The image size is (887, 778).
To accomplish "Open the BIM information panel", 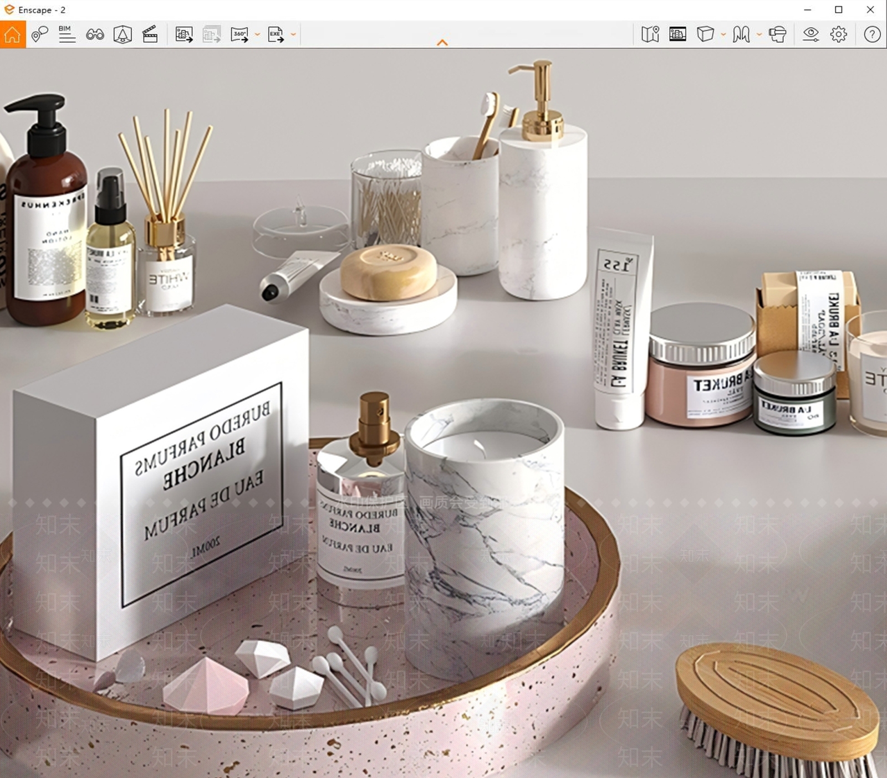I will point(67,34).
